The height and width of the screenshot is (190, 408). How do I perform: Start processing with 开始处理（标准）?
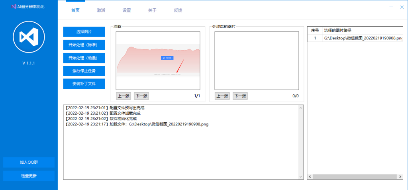pyautogui.click(x=84, y=45)
